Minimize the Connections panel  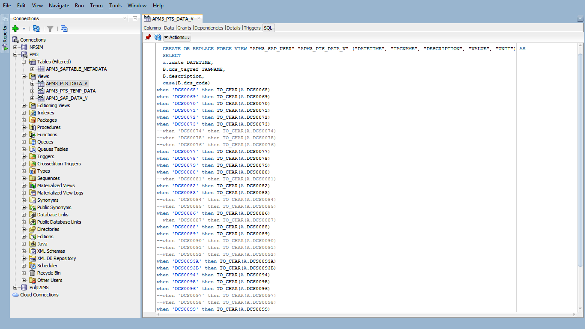click(134, 18)
